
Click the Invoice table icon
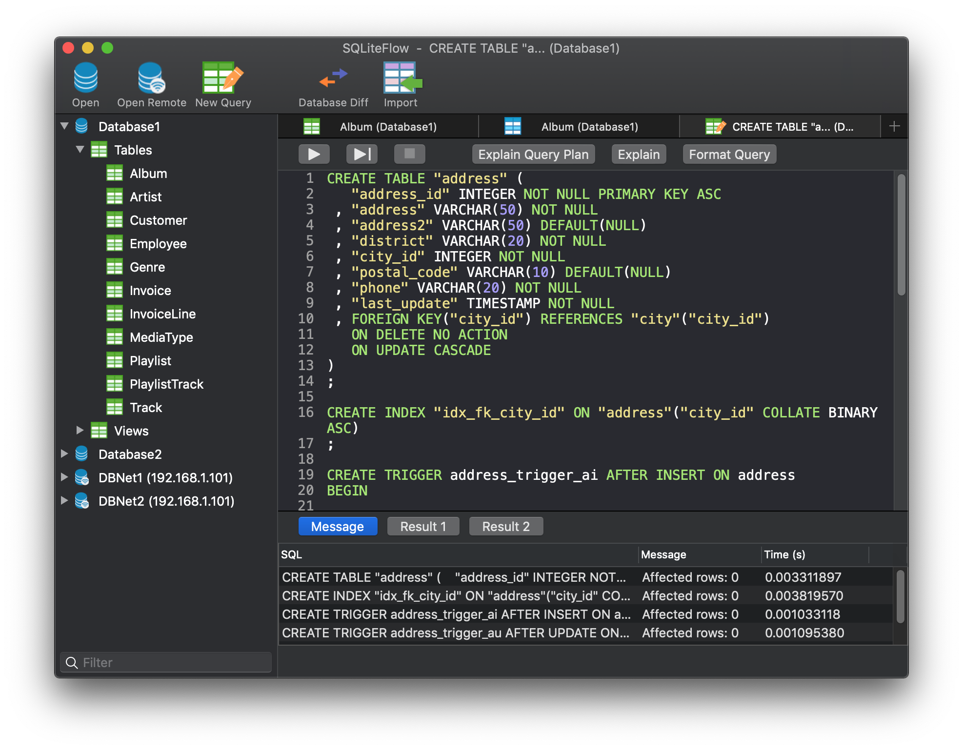pos(115,291)
